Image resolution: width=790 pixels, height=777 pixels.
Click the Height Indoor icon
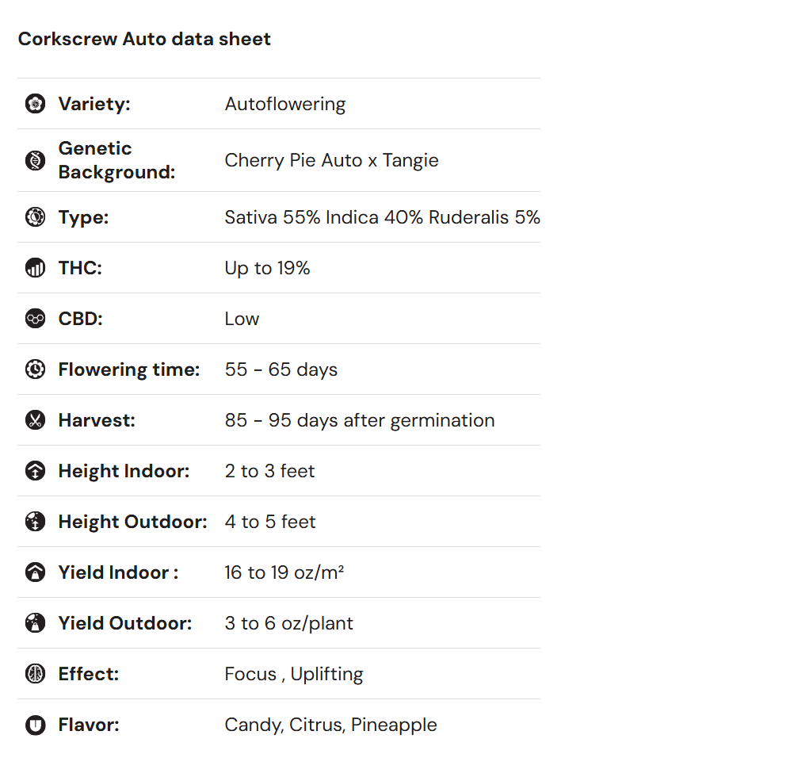[x=35, y=471]
